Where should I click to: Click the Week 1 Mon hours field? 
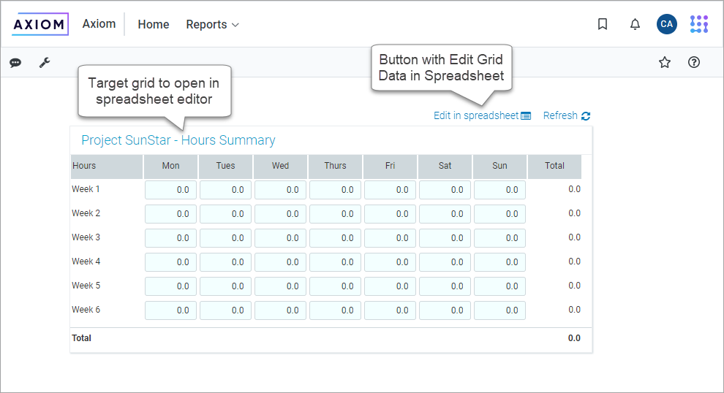171,190
